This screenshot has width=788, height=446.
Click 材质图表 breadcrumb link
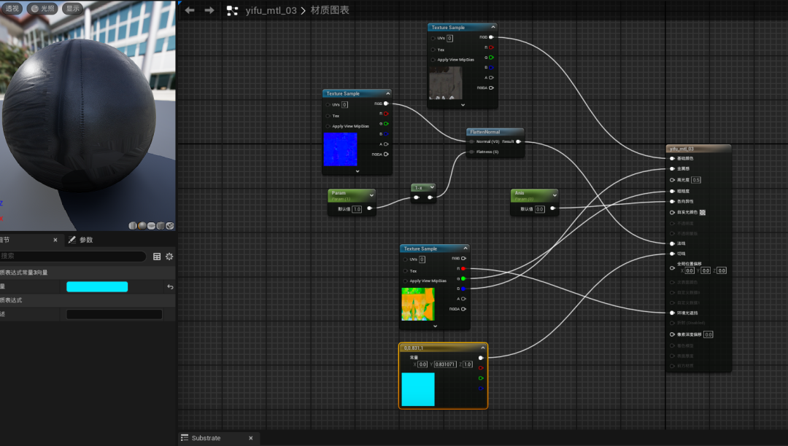(x=330, y=10)
